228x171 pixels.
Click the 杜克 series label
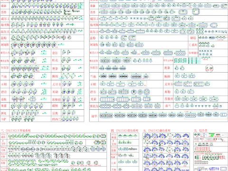55,60
